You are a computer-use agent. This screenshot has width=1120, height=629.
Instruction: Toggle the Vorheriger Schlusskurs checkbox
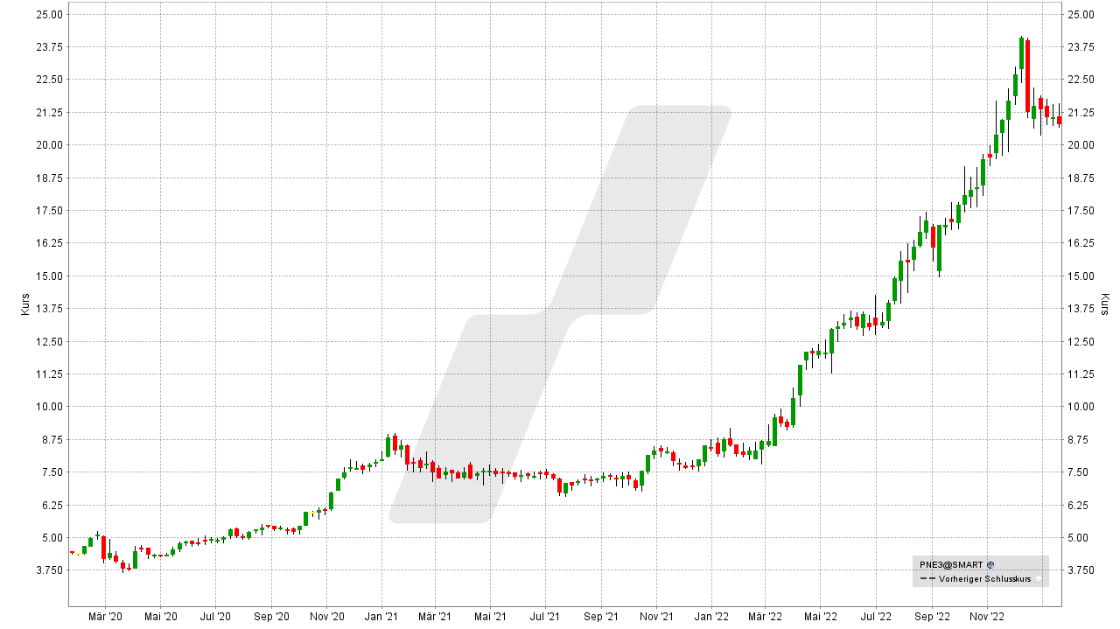pyautogui.click(x=1039, y=579)
